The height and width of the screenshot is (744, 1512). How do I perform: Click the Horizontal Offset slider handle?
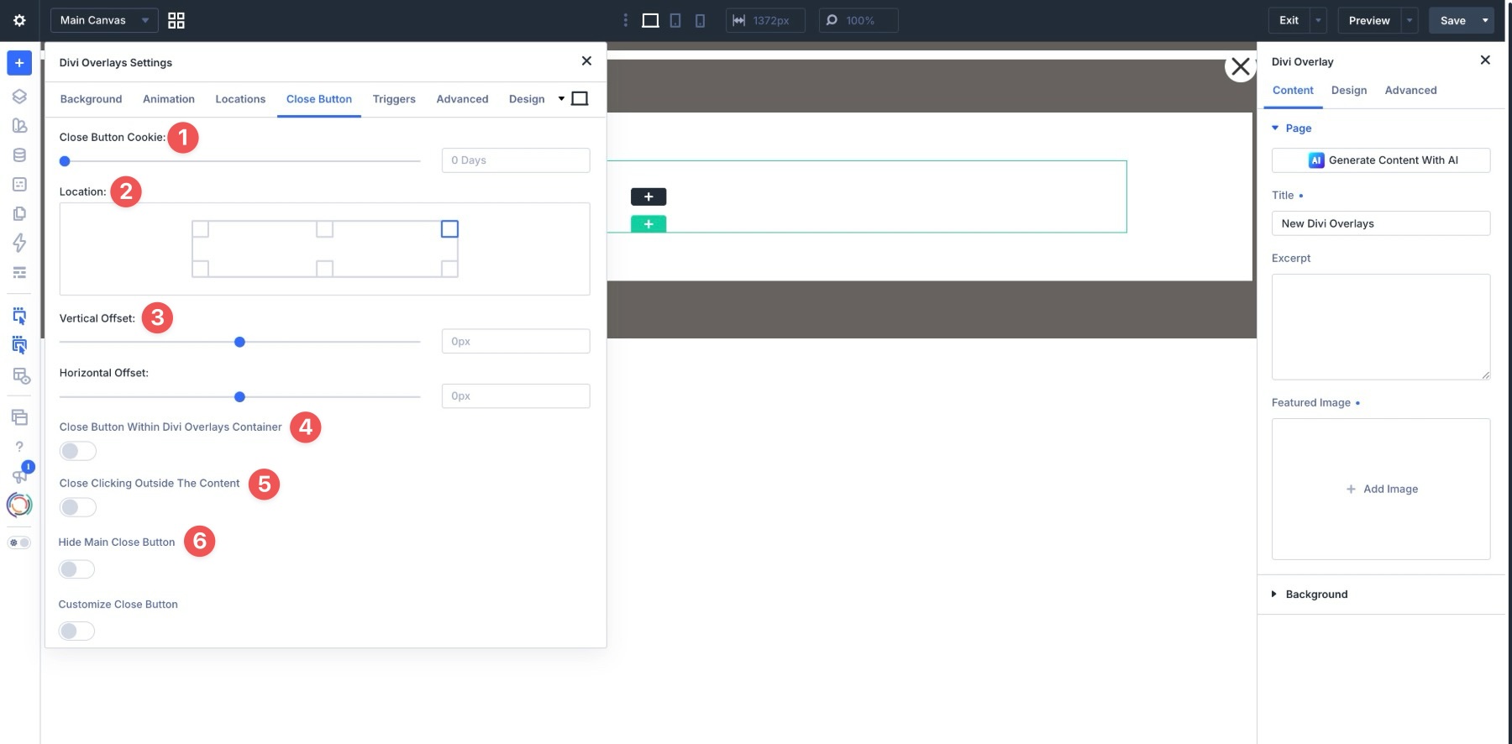pyautogui.click(x=239, y=396)
